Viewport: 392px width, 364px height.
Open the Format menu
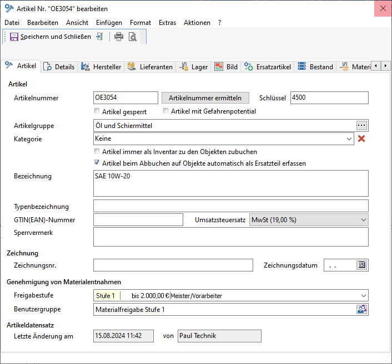tap(140, 23)
